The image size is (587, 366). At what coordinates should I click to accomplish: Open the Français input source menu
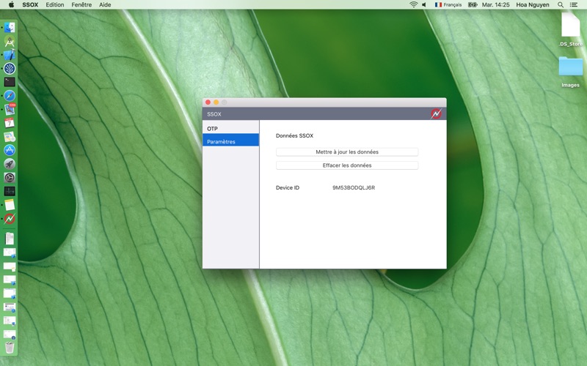coord(448,4)
